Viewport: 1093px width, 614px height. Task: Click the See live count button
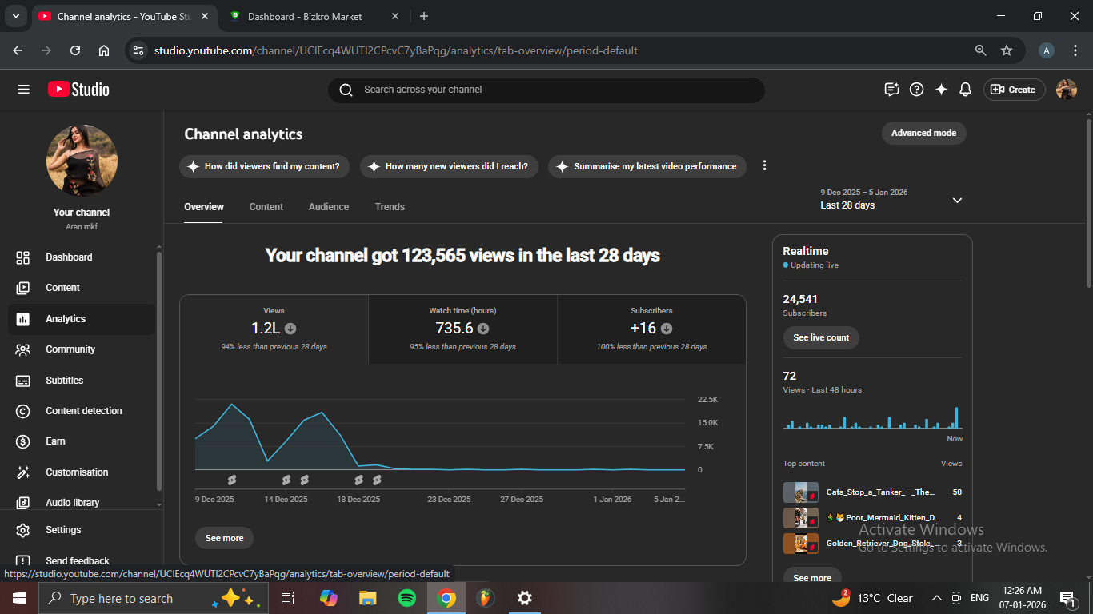[821, 337]
